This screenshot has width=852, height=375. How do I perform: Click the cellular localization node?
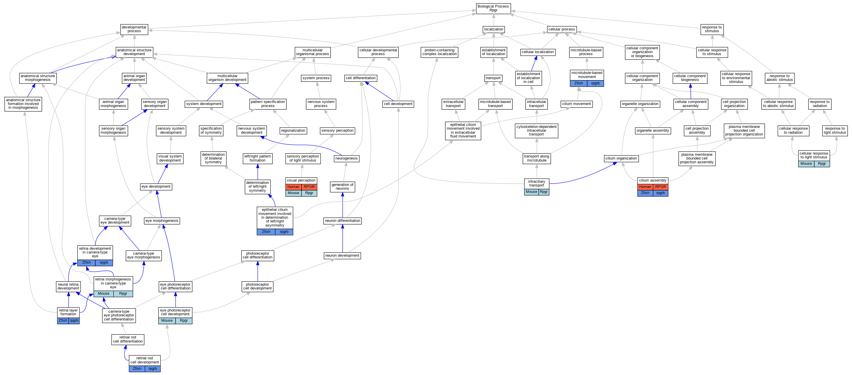[x=537, y=52]
